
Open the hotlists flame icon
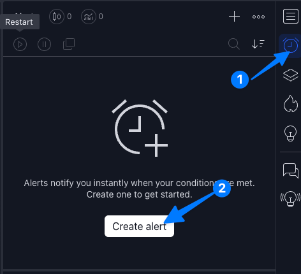point(291,104)
